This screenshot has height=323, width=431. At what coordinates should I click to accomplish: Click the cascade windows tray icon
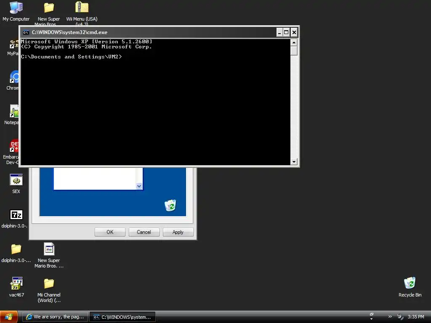372,314
